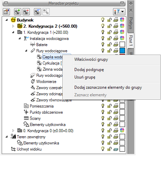The image size is (161, 169).
Task: Toggle Kondygnacja 2 visibility light bulb
Action: coord(103,26)
